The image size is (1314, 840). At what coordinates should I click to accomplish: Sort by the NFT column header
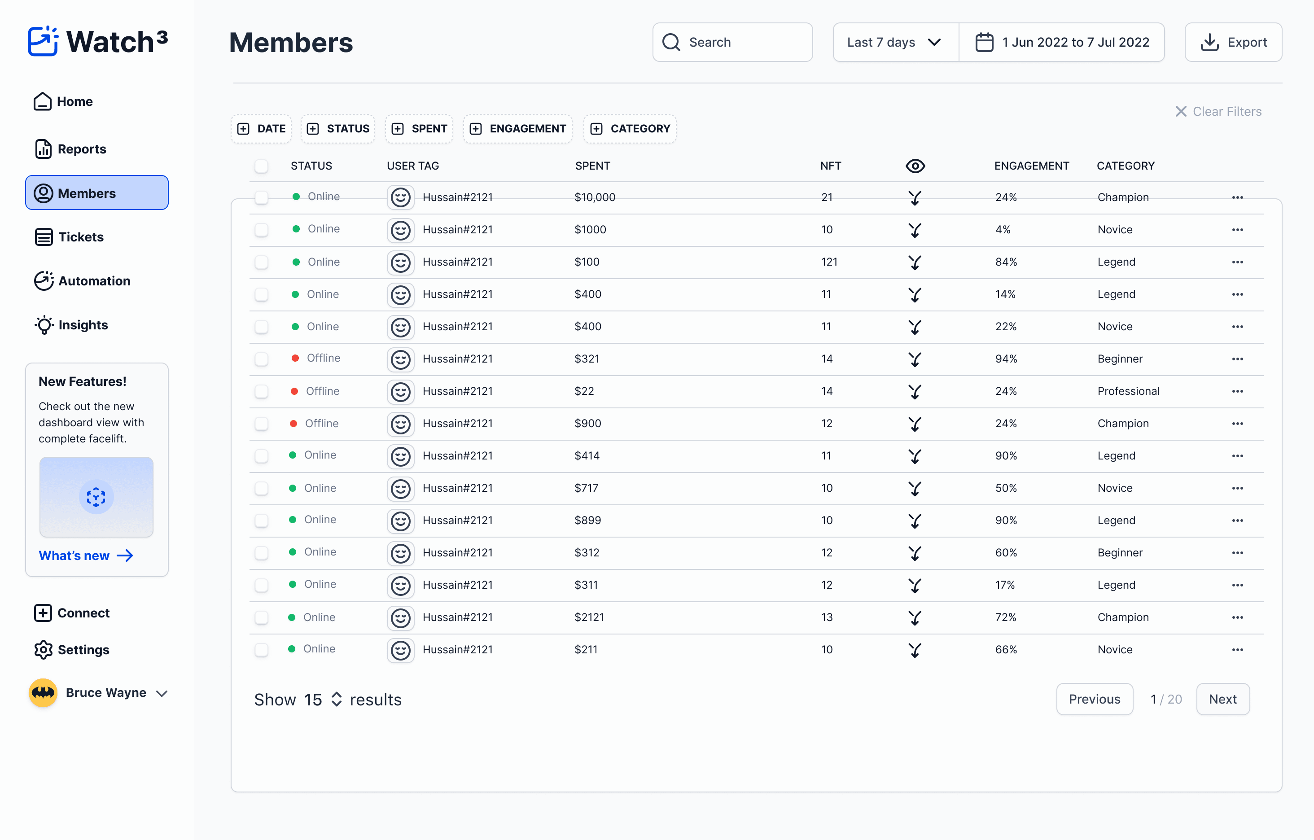[831, 166]
